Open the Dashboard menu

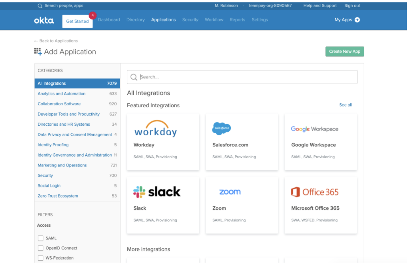point(109,20)
